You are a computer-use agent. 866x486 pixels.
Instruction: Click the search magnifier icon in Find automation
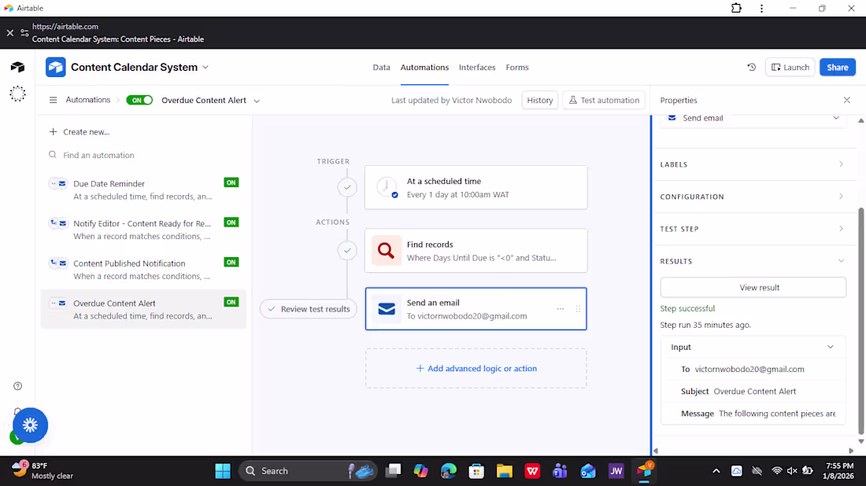53,155
